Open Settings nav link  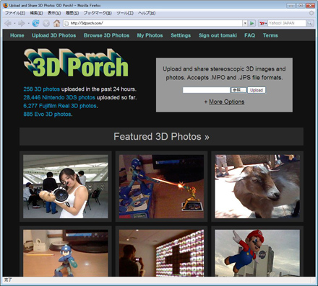181,35
